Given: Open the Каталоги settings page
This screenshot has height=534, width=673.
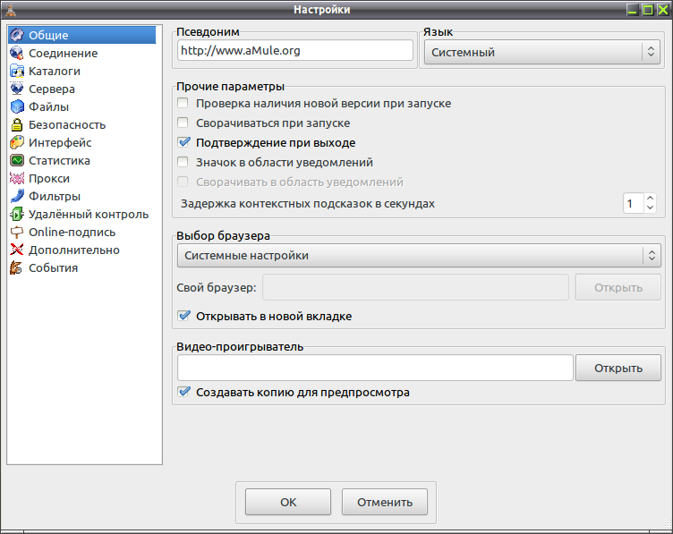Looking at the screenshot, I should pyautogui.click(x=55, y=72).
